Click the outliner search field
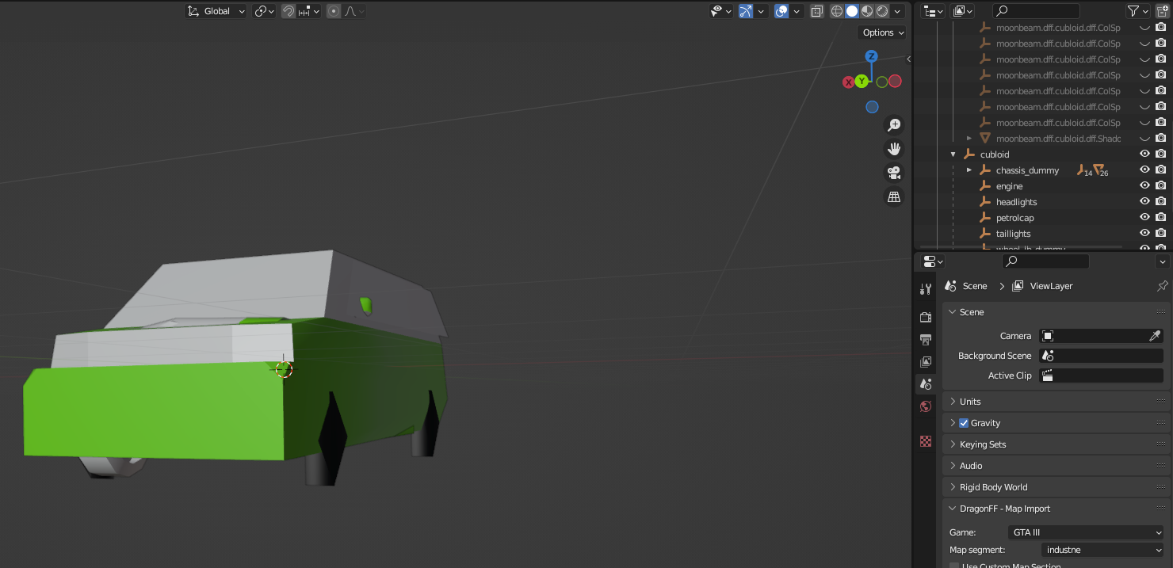This screenshot has height=568, width=1173. (x=1036, y=11)
